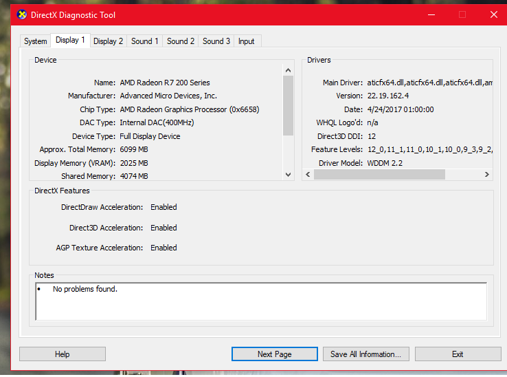
Task: Click Device panel scroll down arrow
Action: pos(288,175)
